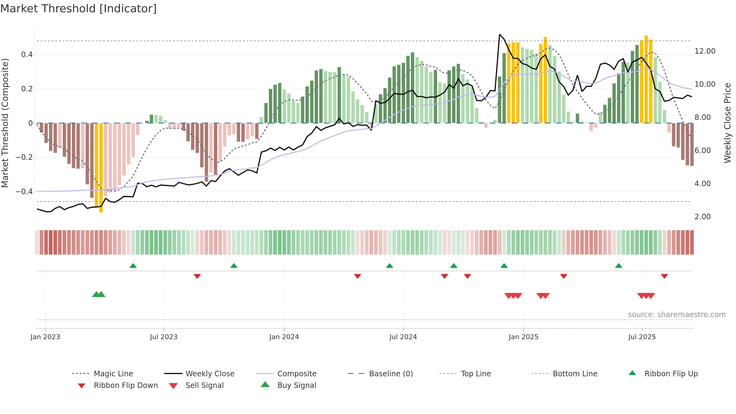Toggle the Top Line legend entry
The width and height of the screenshot is (736, 414).
[465, 374]
